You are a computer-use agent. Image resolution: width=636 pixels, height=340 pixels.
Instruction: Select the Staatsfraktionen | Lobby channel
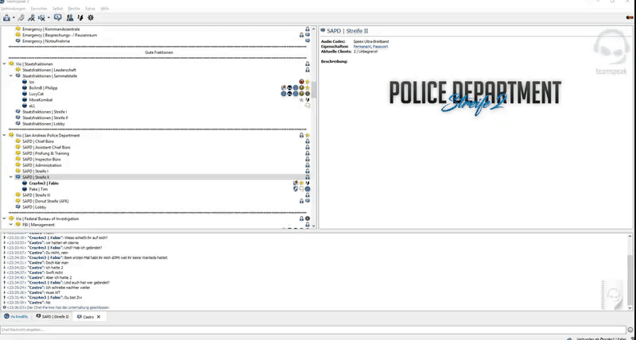pos(44,124)
